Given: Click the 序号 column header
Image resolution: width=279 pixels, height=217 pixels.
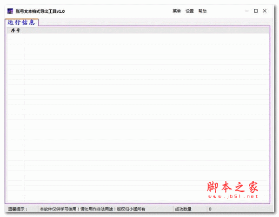Looking at the screenshot, I should click(16, 30).
